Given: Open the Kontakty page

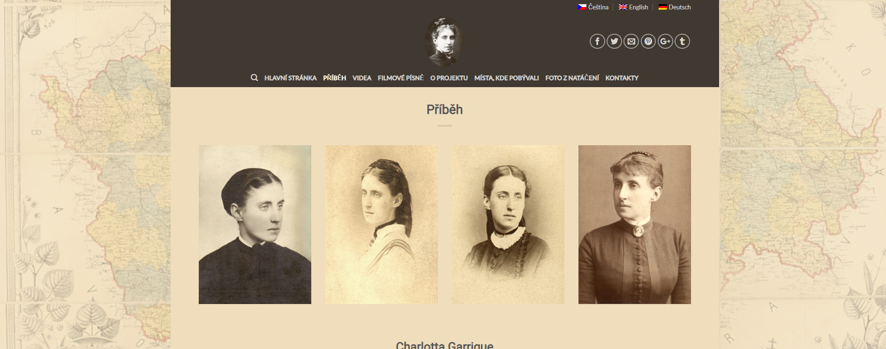Looking at the screenshot, I should pyautogui.click(x=622, y=78).
